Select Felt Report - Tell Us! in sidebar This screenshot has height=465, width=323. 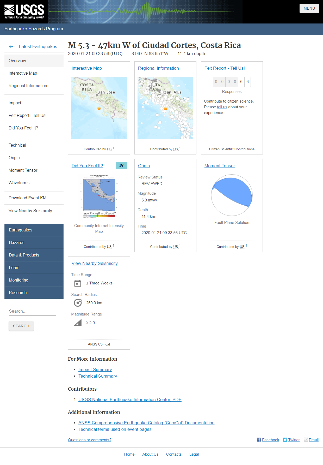pyautogui.click(x=34, y=115)
